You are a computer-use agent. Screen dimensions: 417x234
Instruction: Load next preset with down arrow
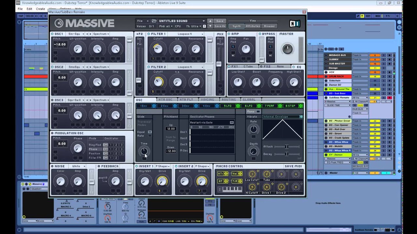tap(210, 26)
